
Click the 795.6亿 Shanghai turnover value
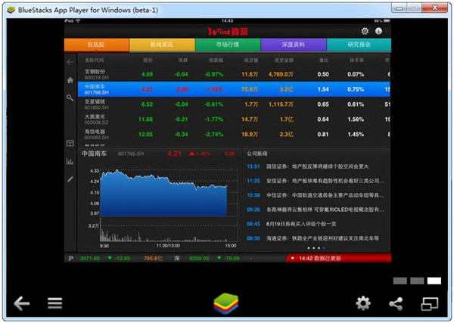click(x=153, y=258)
